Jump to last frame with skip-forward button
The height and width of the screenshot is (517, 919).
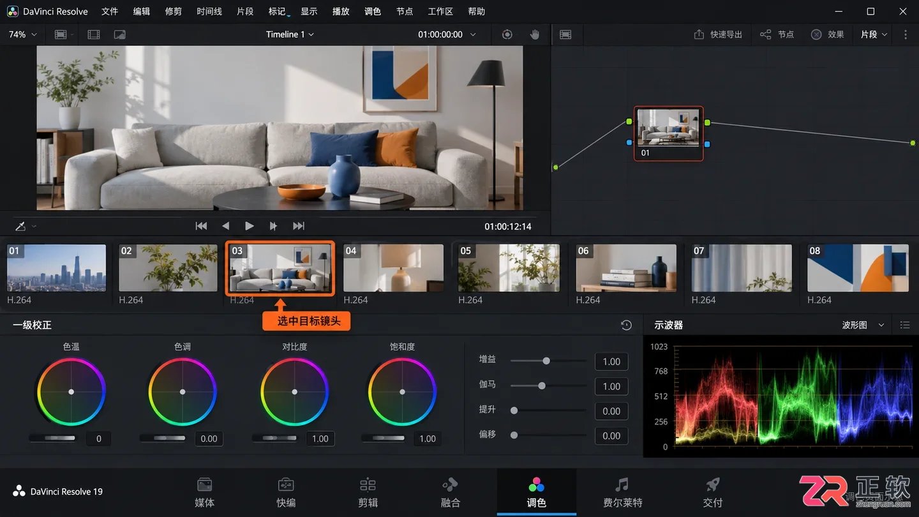[298, 226]
